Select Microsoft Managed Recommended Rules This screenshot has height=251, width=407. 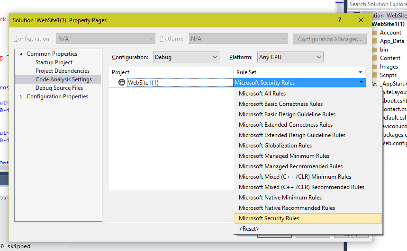[308, 166]
